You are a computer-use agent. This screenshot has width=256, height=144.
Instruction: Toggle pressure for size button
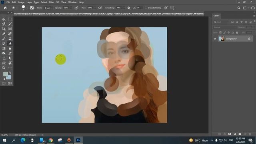(166, 8)
